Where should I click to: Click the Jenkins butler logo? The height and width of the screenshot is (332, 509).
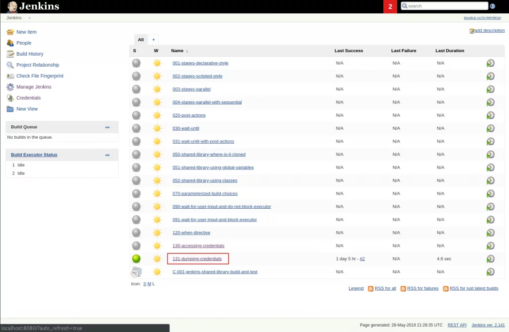tap(12, 7)
